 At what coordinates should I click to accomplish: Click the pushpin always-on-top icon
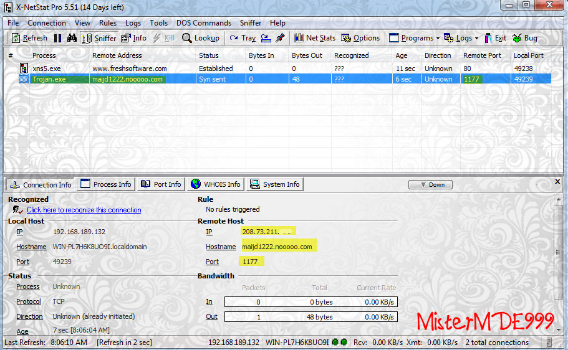click(x=280, y=38)
